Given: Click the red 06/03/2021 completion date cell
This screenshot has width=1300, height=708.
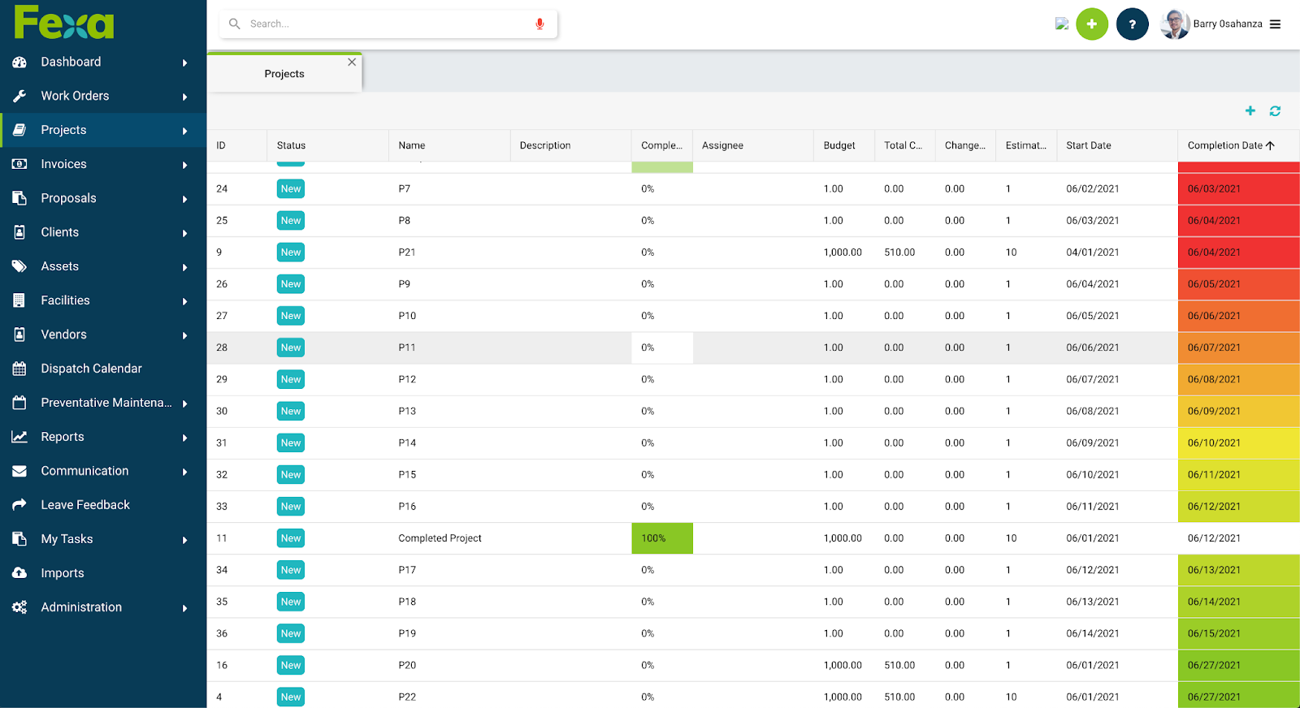Looking at the screenshot, I should (x=1238, y=188).
